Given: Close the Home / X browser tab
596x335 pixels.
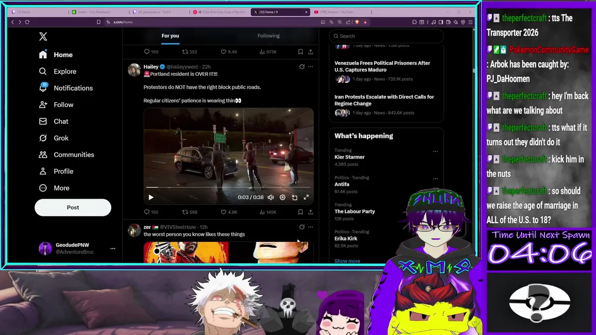Looking at the screenshot, I should (x=306, y=12).
